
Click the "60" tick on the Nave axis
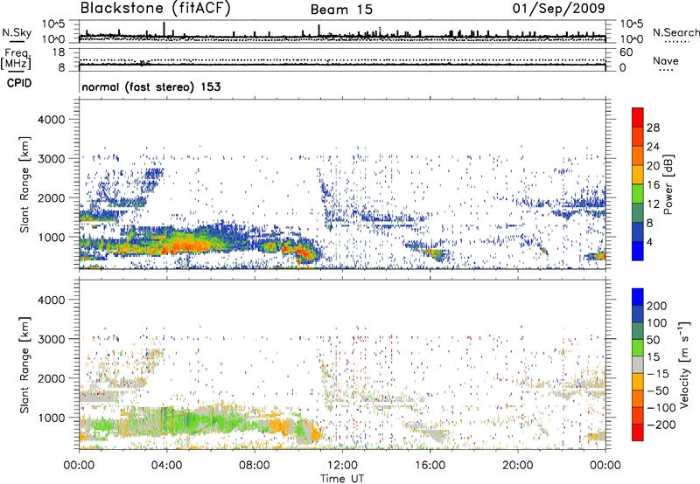[626, 52]
